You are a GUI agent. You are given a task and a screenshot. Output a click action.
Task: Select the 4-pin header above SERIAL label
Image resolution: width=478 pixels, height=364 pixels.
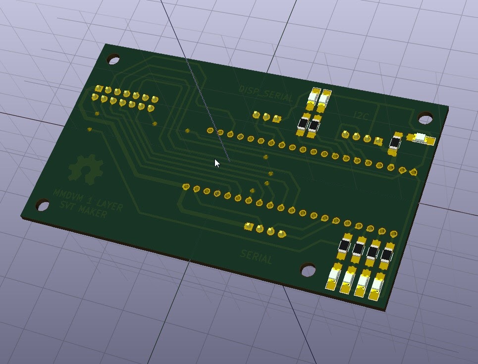pyautogui.click(x=265, y=230)
